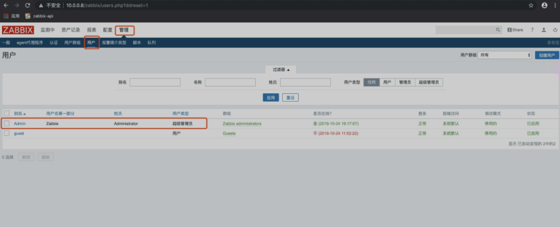Go to the 用户群组 submenu
560x227 pixels.
[x=72, y=43]
